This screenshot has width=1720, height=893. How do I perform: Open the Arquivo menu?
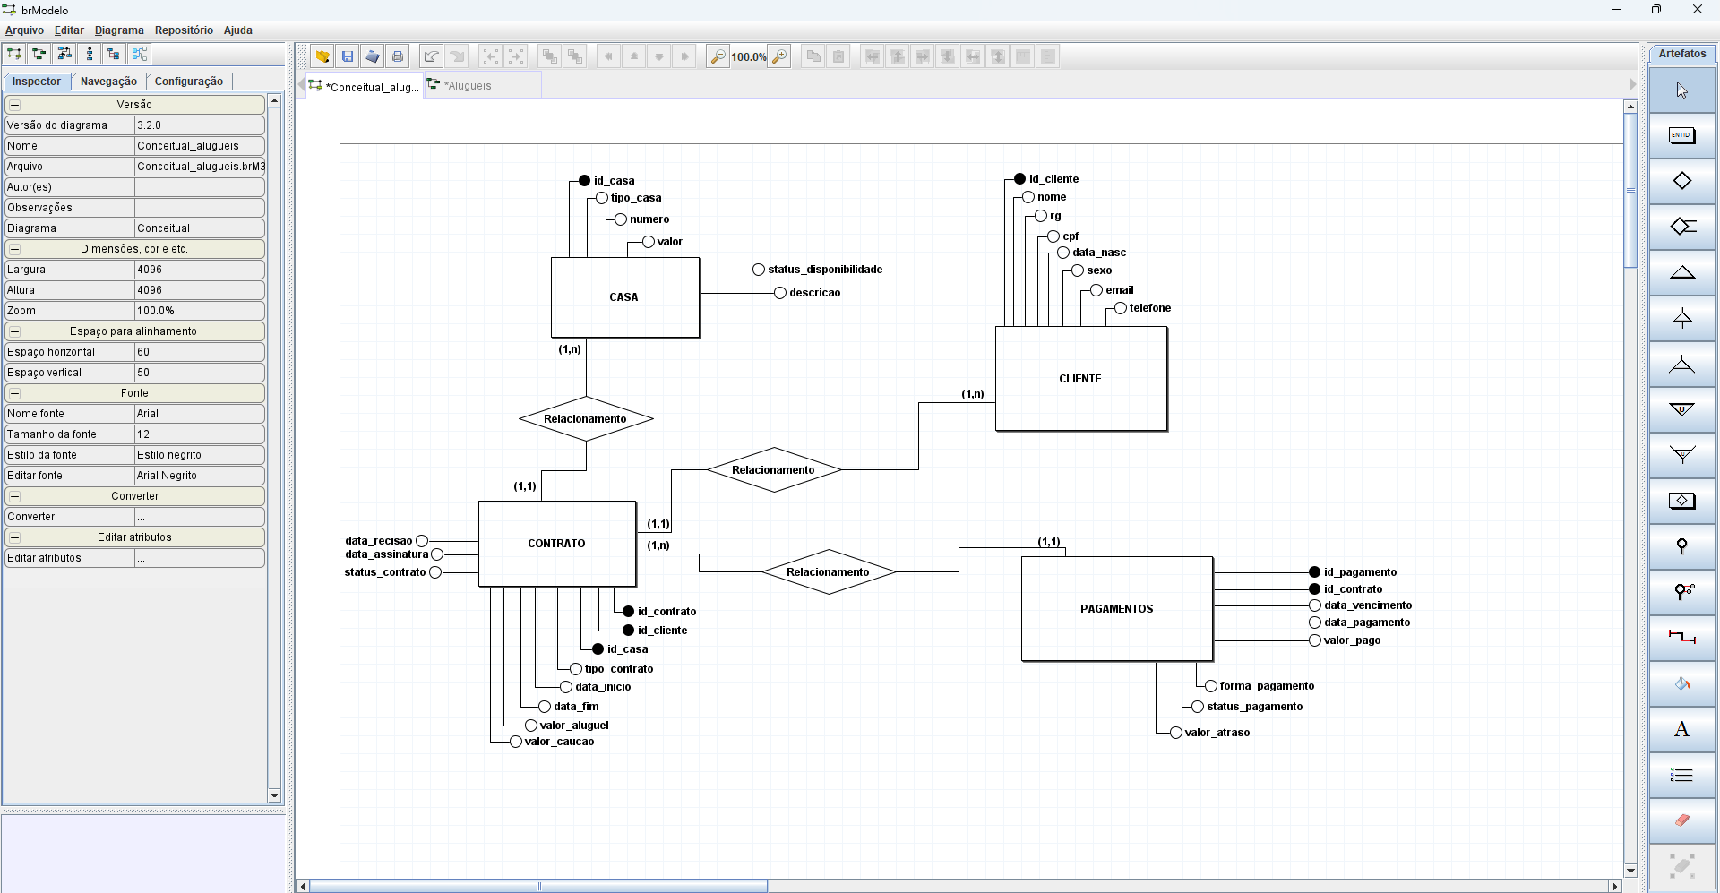[24, 30]
